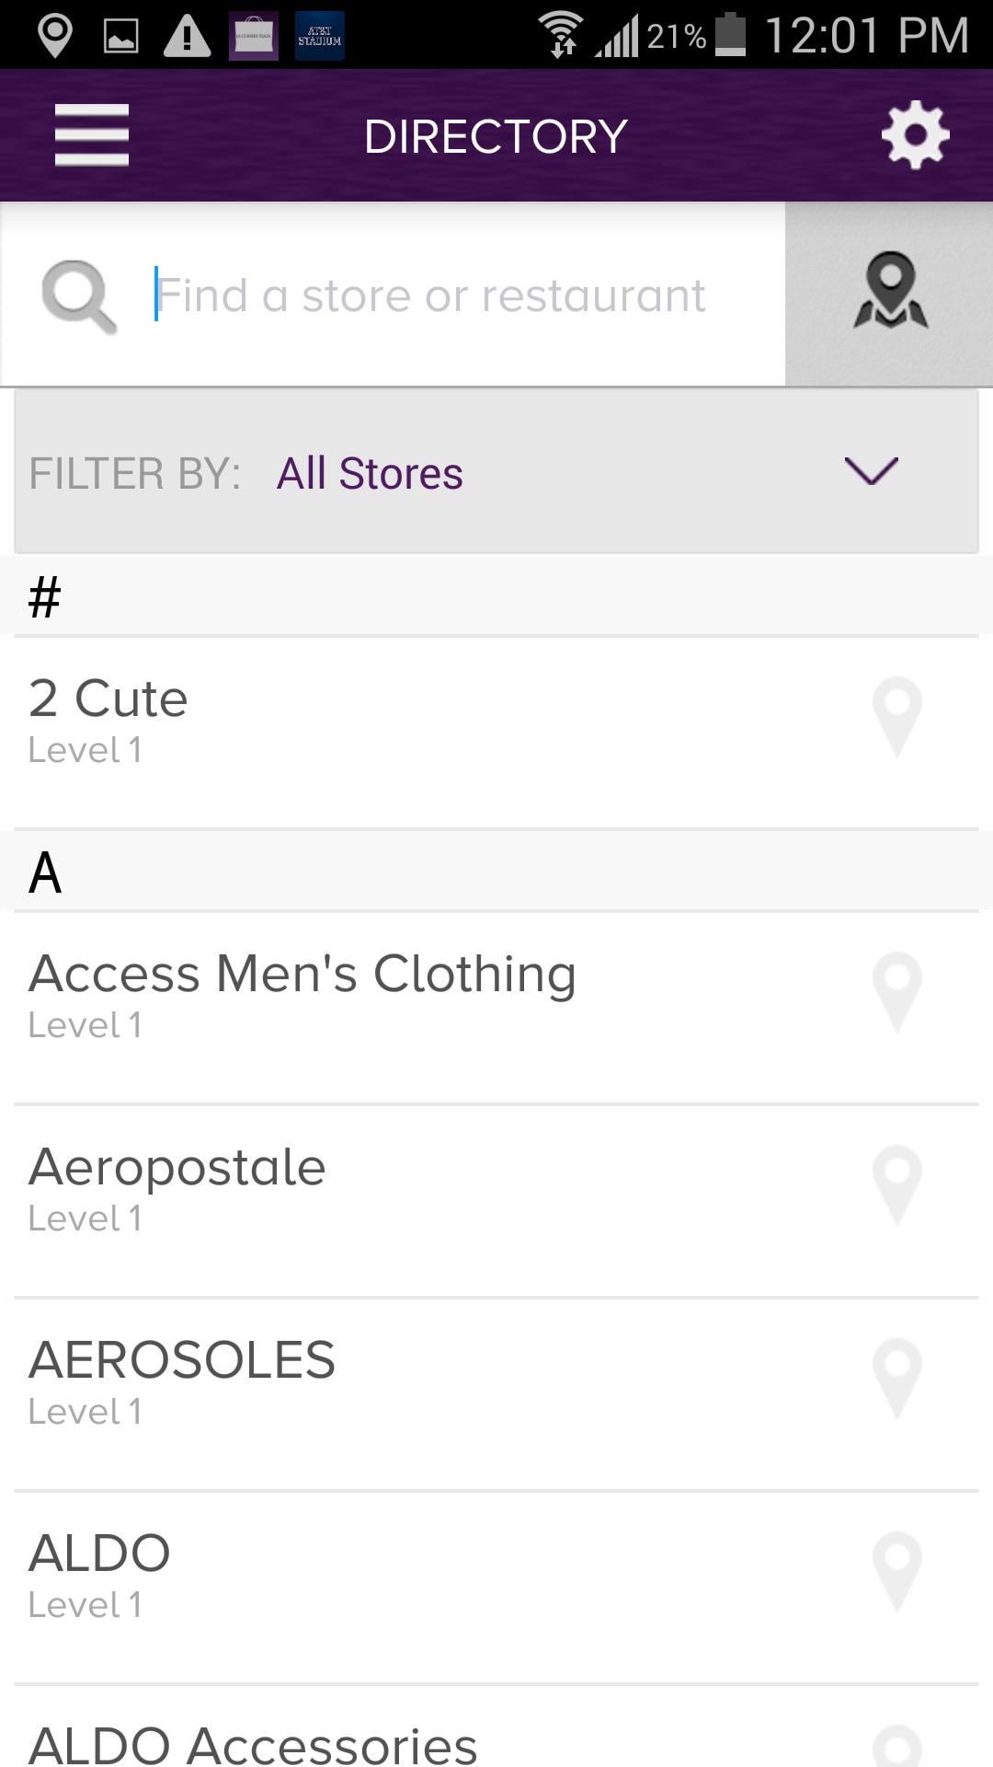Show Access Men's Clothing location pin
Screen dimensions: 993x1767
coord(896,991)
